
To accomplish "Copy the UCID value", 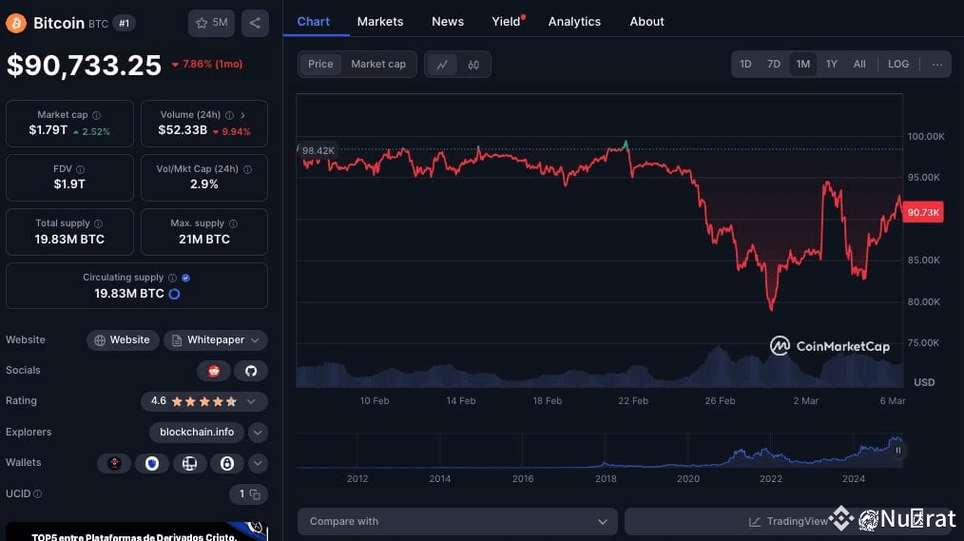I will click(255, 494).
